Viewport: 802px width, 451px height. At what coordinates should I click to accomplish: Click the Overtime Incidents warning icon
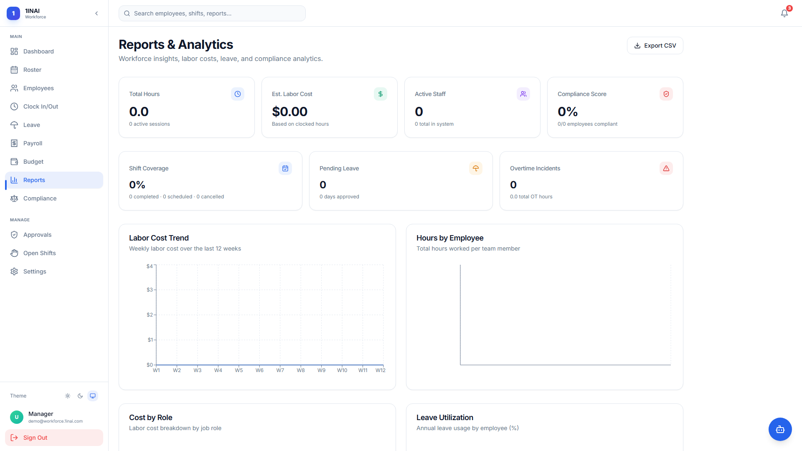(x=666, y=168)
